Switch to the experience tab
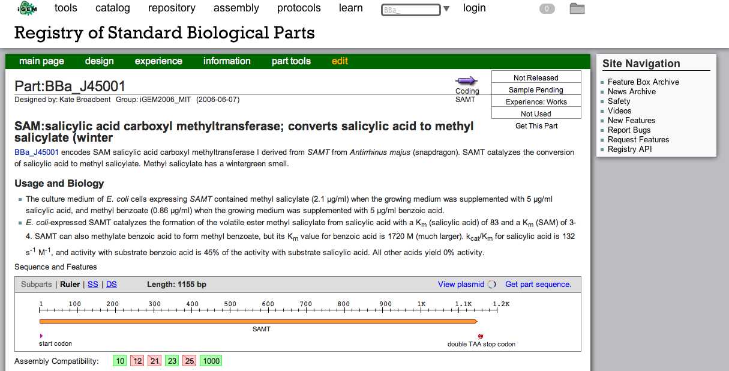 pos(158,61)
